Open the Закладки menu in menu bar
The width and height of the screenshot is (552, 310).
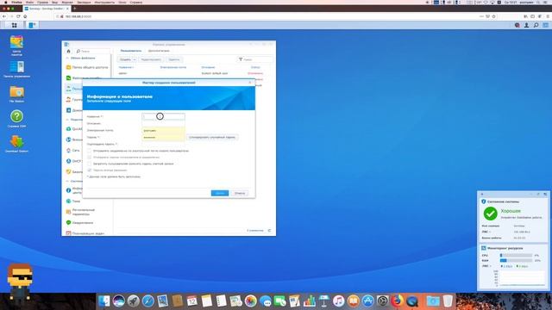coord(84,2)
